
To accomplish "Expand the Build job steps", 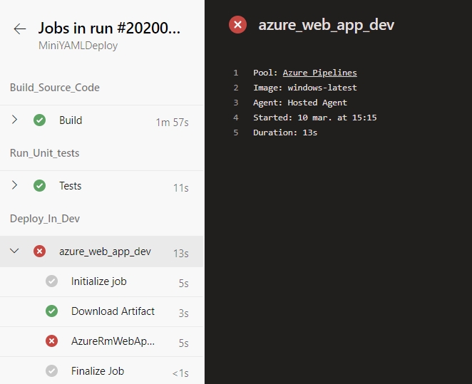I will [x=14, y=120].
